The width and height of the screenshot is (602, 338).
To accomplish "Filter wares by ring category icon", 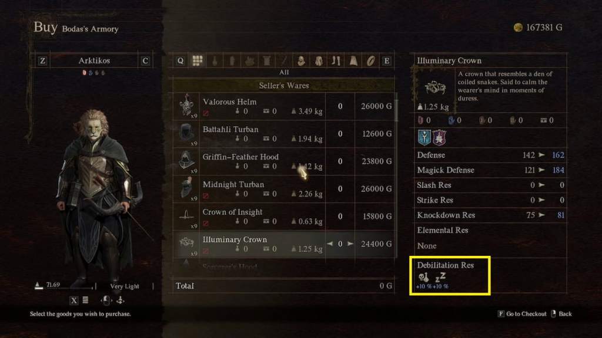I will coord(370,60).
